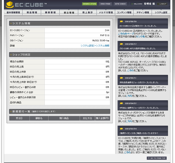
Task: Open the 受注管理 menu
Action: [69, 12]
